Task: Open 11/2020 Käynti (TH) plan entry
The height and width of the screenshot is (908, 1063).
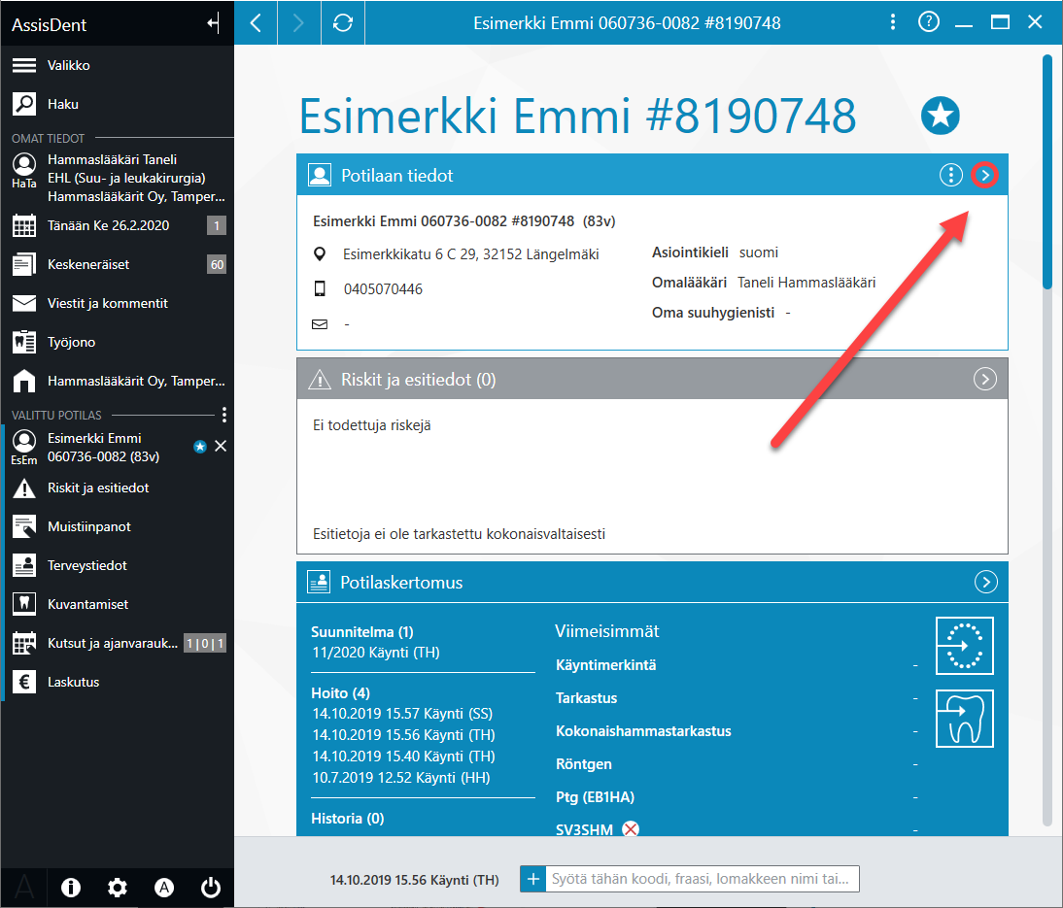Action: (376, 653)
